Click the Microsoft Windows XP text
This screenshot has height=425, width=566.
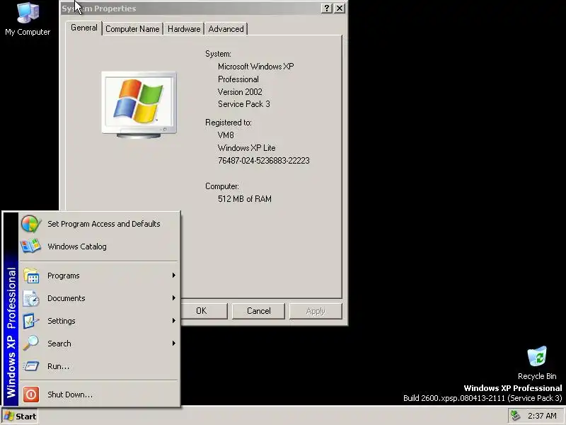coord(255,67)
